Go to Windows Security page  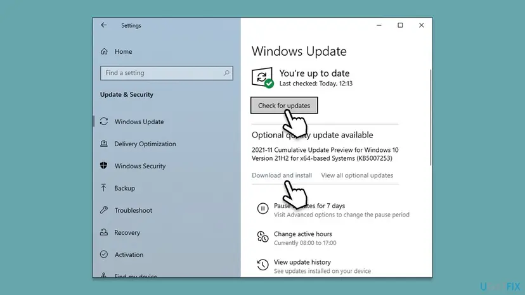point(140,166)
